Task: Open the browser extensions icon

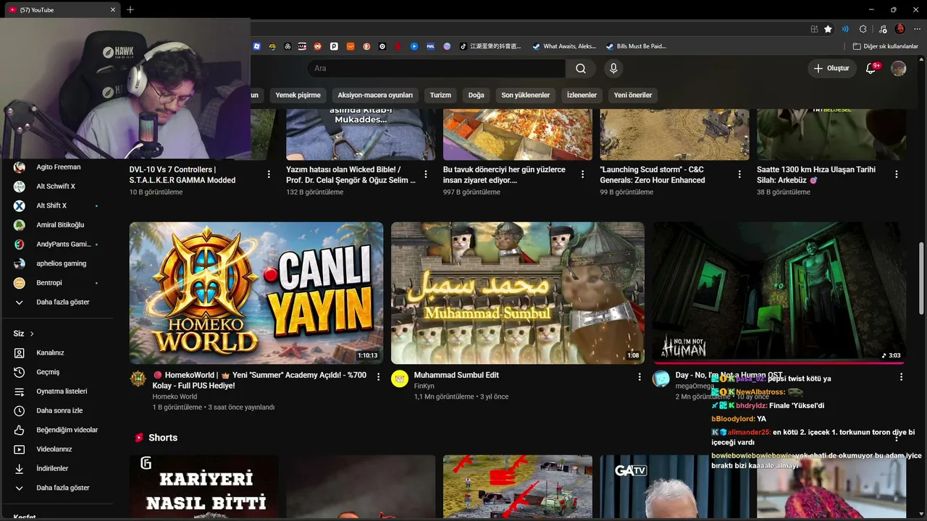Action: (863, 29)
